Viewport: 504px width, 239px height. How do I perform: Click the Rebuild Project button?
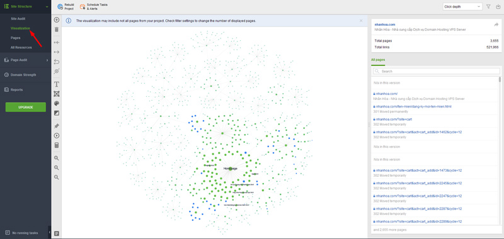click(x=66, y=7)
